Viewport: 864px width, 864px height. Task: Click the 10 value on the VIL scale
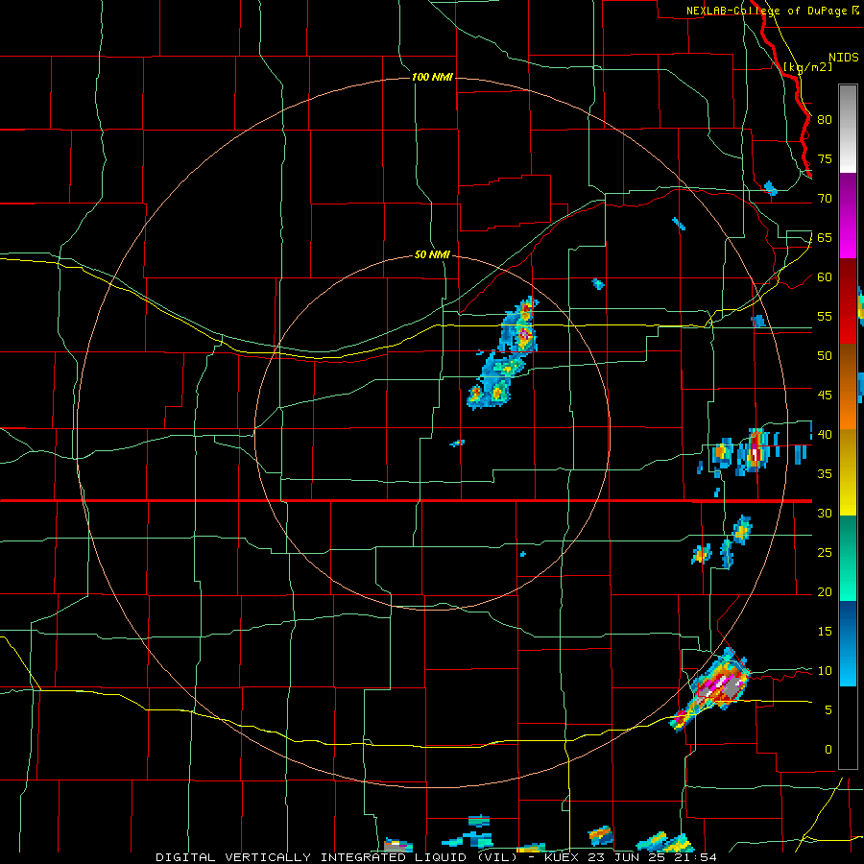tap(825, 671)
